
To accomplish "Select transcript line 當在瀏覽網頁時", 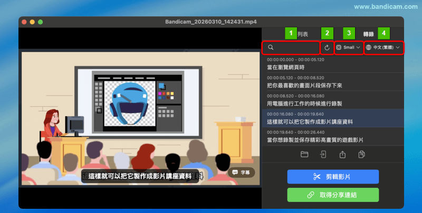I will pyautogui.click(x=333, y=64).
